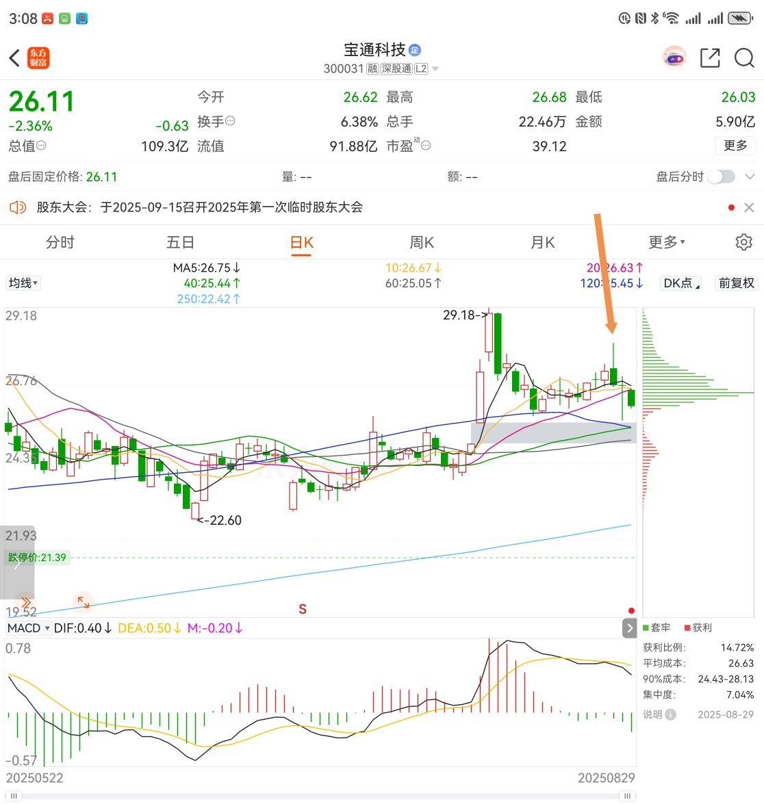
Task: Expand stock code dropdown triangle
Action: click(x=435, y=68)
